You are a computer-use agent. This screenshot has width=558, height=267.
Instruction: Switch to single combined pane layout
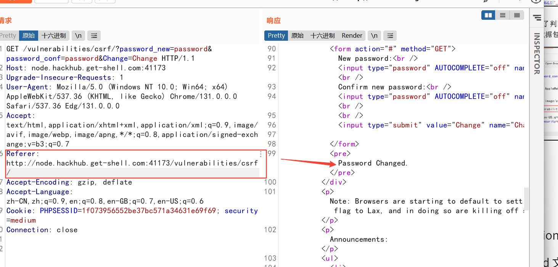517,15
